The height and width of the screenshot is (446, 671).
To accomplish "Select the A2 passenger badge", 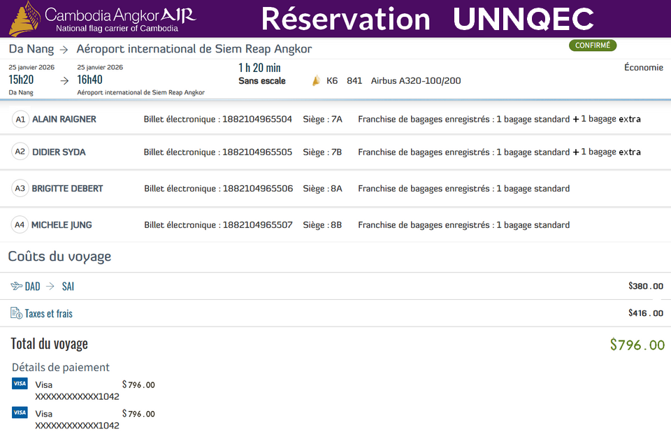I will [20, 152].
